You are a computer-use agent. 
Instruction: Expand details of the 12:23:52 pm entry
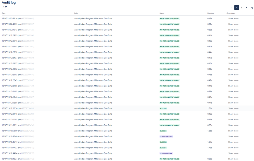233,69
